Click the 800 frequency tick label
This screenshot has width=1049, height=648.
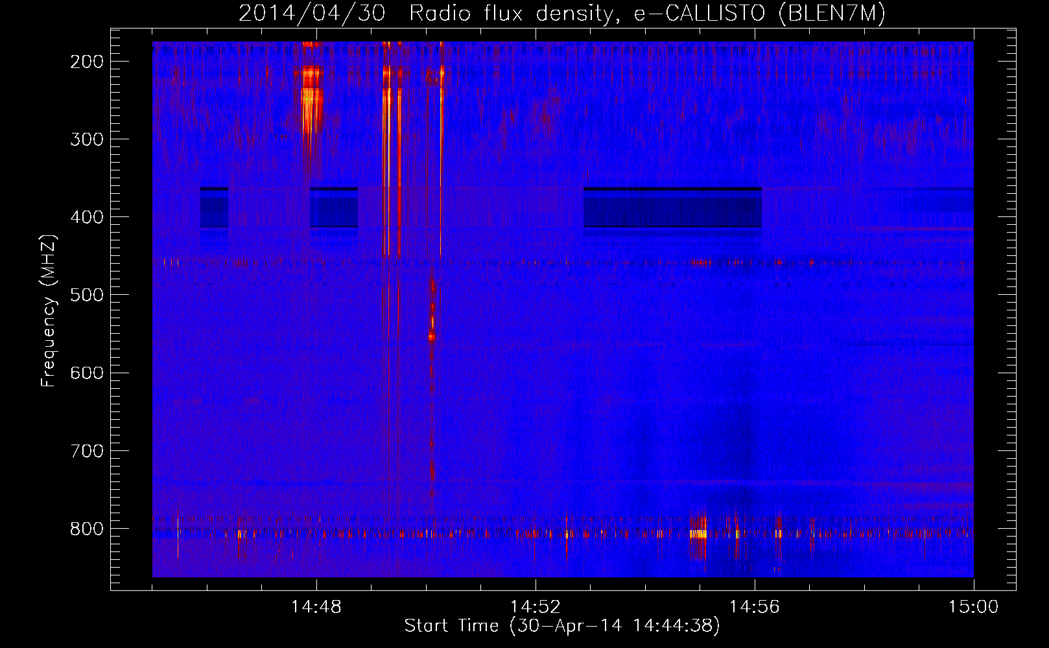87,529
